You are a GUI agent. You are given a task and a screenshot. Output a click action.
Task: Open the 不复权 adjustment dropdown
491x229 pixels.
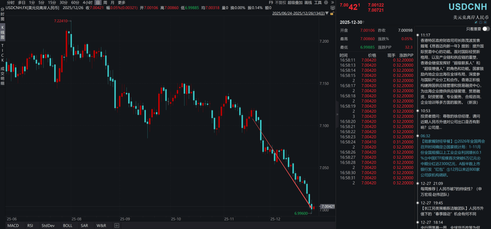(x=280, y=3)
